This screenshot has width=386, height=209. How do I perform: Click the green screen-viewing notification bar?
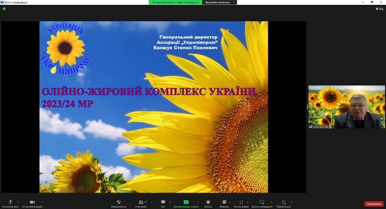tap(176, 2)
